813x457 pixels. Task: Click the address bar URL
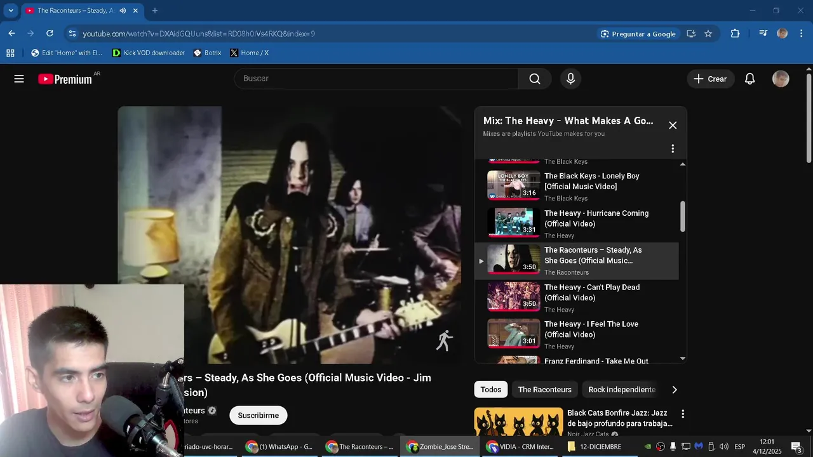pos(199,34)
